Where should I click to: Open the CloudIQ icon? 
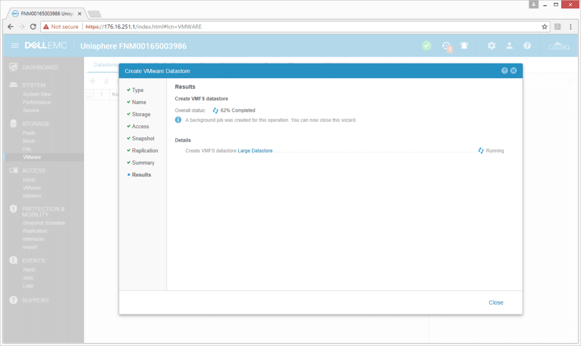click(559, 46)
